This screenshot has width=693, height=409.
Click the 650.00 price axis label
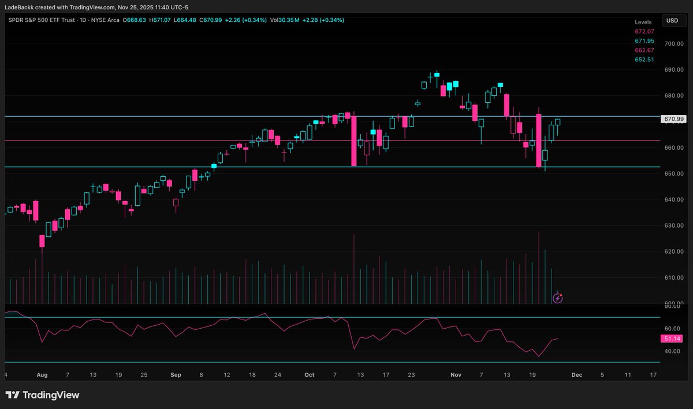pyautogui.click(x=674, y=174)
